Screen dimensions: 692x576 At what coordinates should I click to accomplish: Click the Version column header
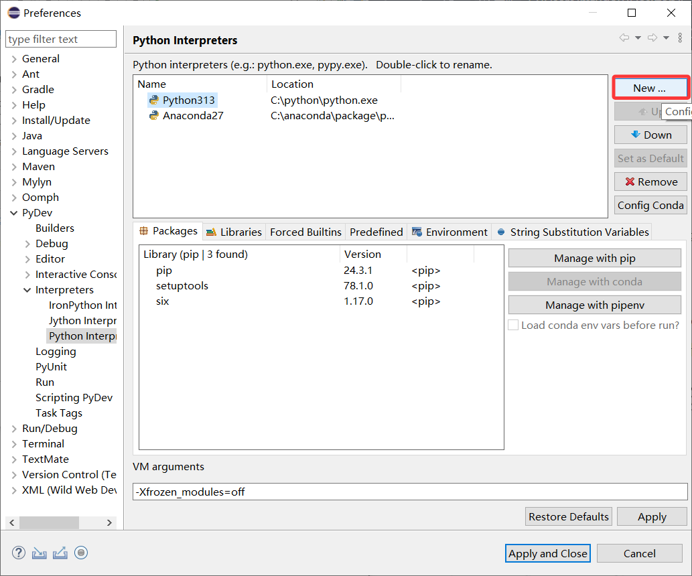click(x=373, y=255)
